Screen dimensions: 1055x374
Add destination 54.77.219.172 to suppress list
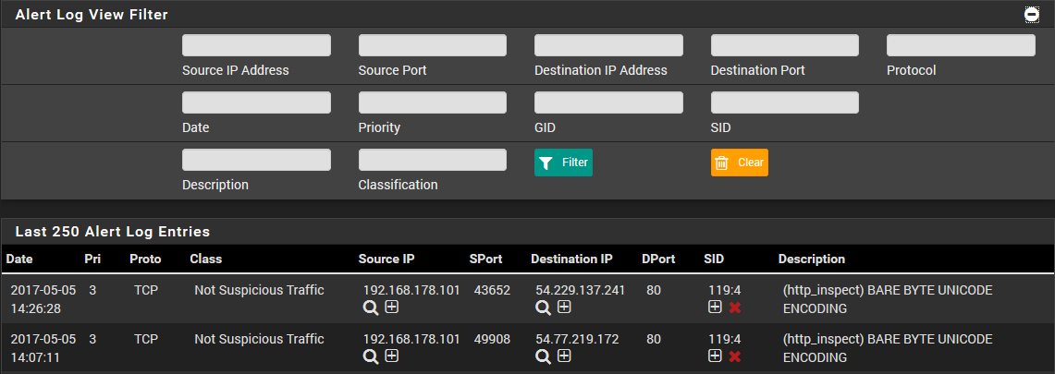click(565, 356)
